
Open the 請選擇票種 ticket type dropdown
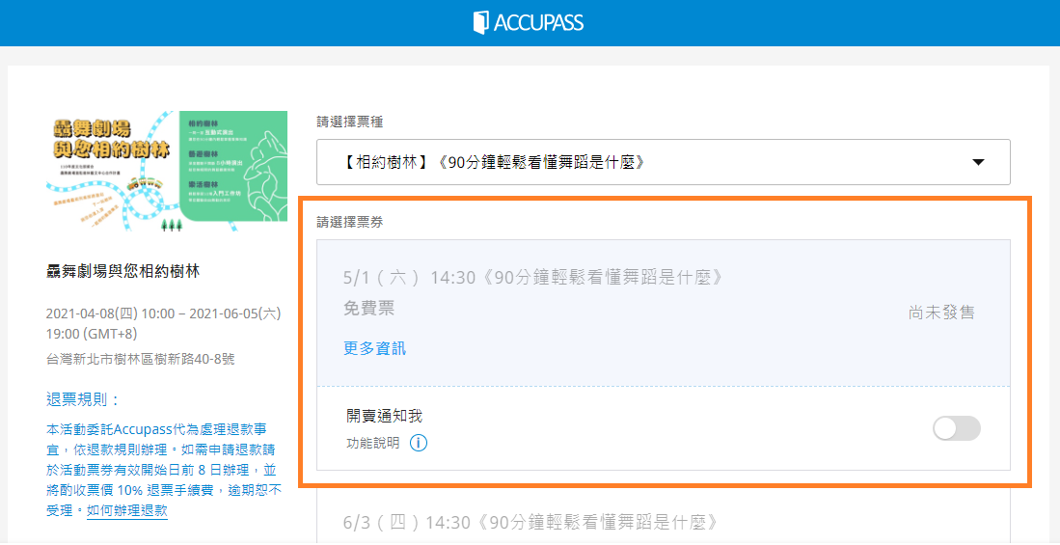[663, 162]
